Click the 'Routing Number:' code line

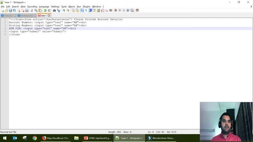click(48, 25)
